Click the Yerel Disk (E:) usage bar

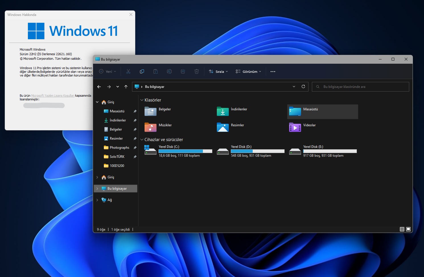pyautogui.click(x=330, y=151)
